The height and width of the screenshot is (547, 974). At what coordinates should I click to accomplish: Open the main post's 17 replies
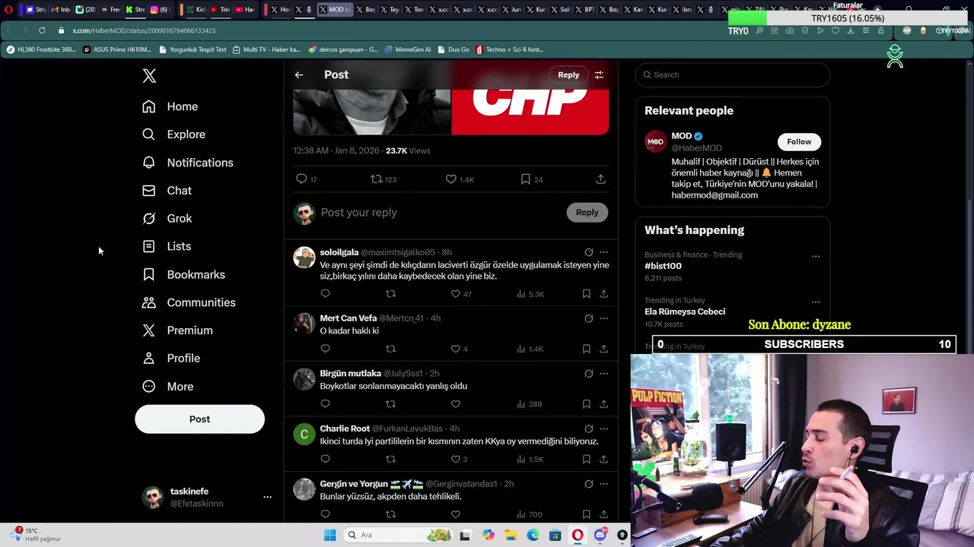point(306,179)
